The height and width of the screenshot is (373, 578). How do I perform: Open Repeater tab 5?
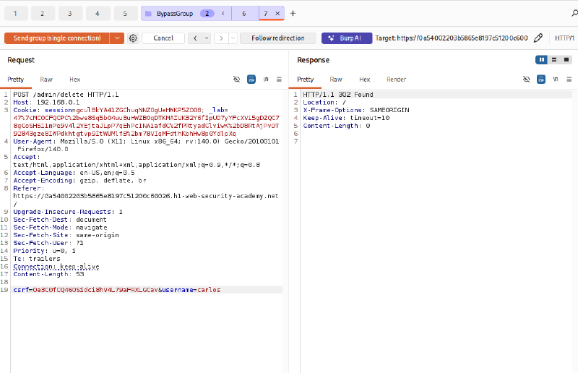click(x=126, y=14)
